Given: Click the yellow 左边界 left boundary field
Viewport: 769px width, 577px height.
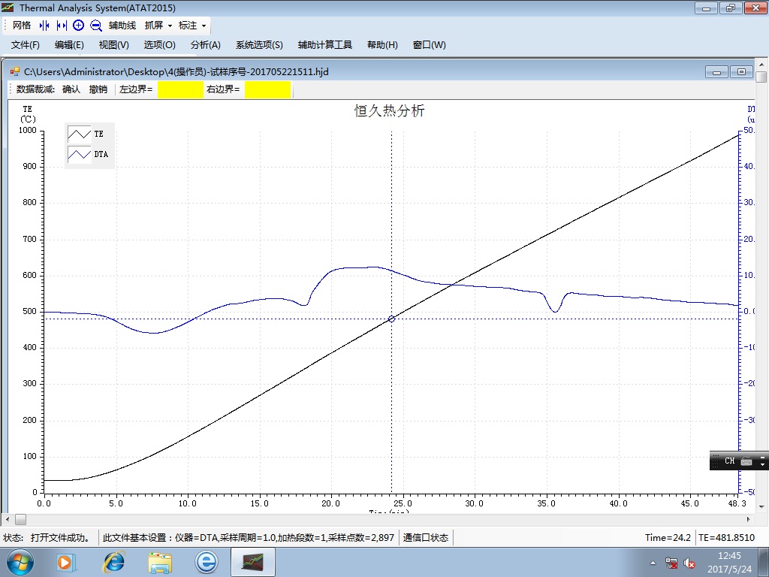Looking at the screenshot, I should 180,89.
